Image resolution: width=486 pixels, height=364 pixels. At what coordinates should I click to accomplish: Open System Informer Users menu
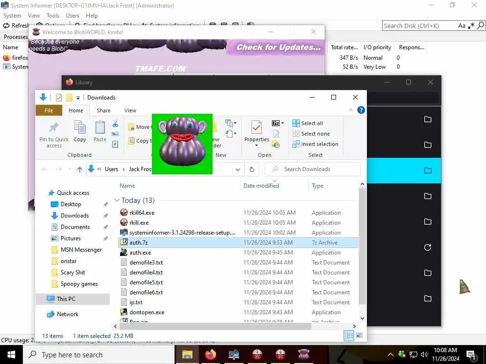73,16
